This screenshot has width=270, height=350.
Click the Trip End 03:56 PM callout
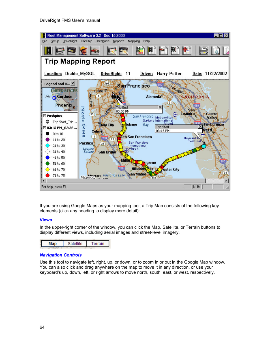pos(139,109)
